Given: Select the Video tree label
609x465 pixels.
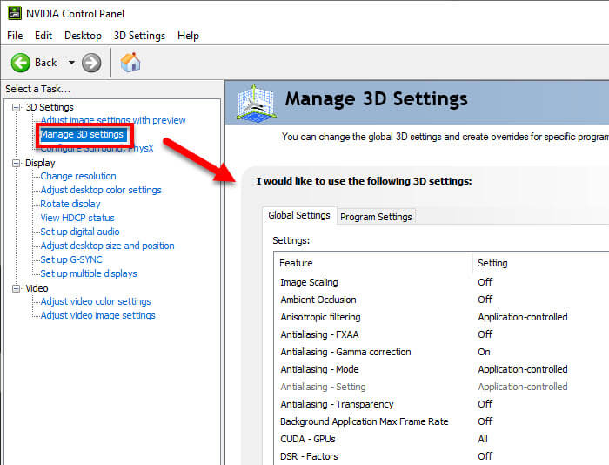Looking at the screenshot, I should [x=37, y=288].
